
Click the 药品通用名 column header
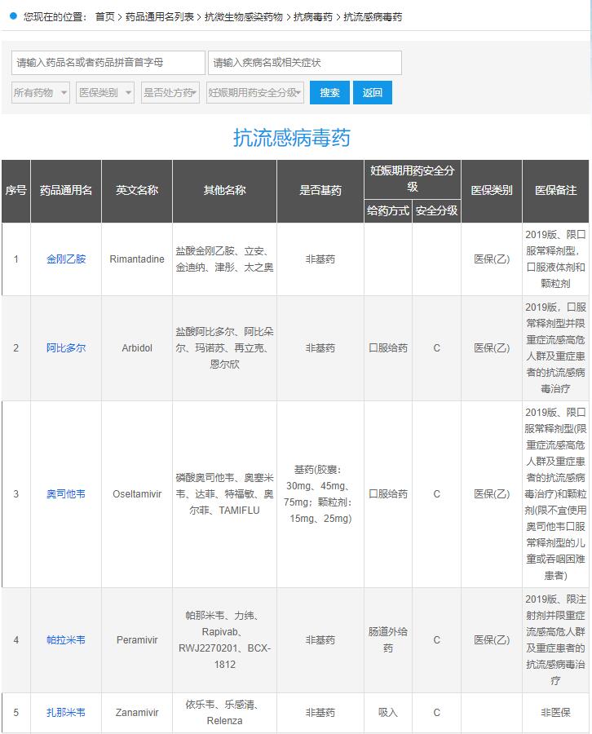pyautogui.click(x=66, y=191)
